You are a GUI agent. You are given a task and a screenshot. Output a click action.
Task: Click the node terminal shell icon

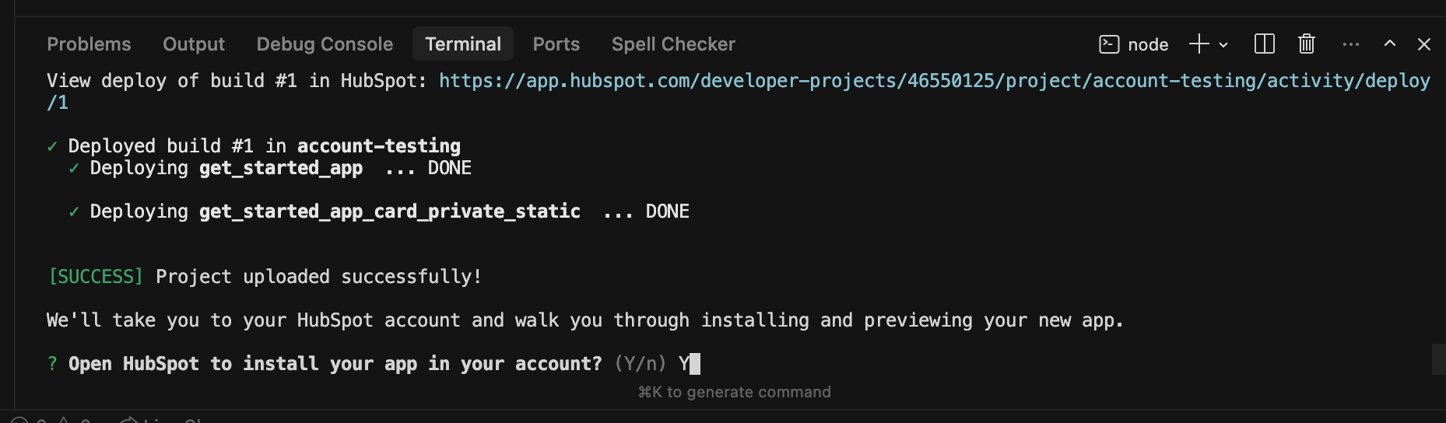(x=1109, y=44)
